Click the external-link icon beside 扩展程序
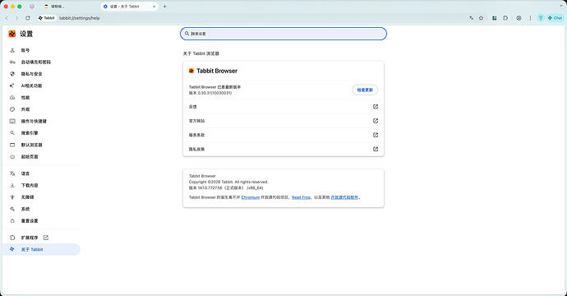The width and height of the screenshot is (567, 296). [46, 238]
